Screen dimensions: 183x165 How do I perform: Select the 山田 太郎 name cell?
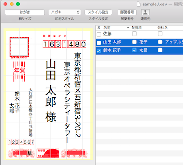[x=112, y=42]
